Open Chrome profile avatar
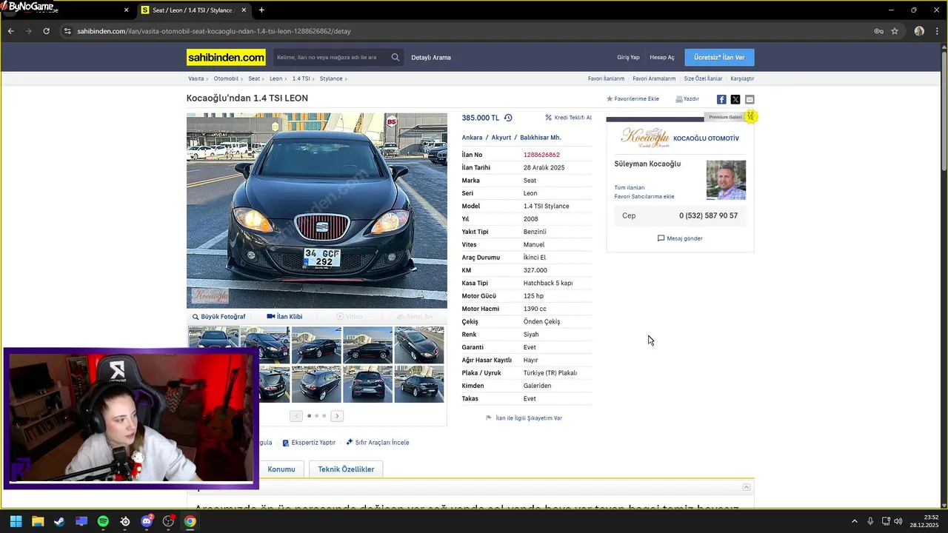Image resolution: width=948 pixels, height=533 pixels. (919, 31)
